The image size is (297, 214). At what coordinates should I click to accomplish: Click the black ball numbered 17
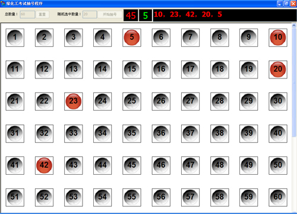[x=190, y=70]
